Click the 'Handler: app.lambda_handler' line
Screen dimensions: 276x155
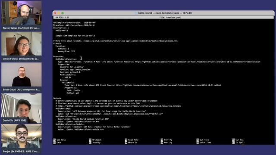(x=75, y=70)
